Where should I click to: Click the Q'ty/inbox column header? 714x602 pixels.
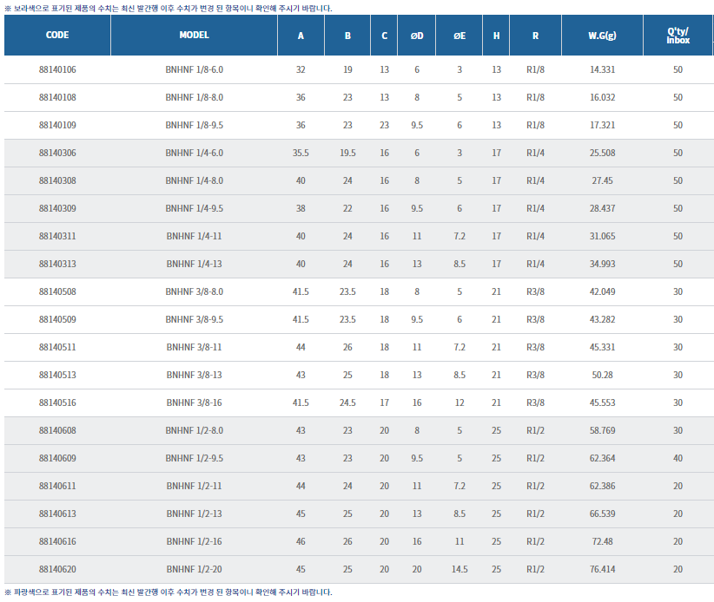[678, 36]
